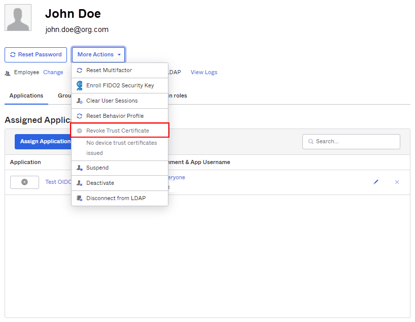Click the FIDO2 security key icon
Image resolution: width=415 pixels, height=322 pixels.
click(79, 85)
